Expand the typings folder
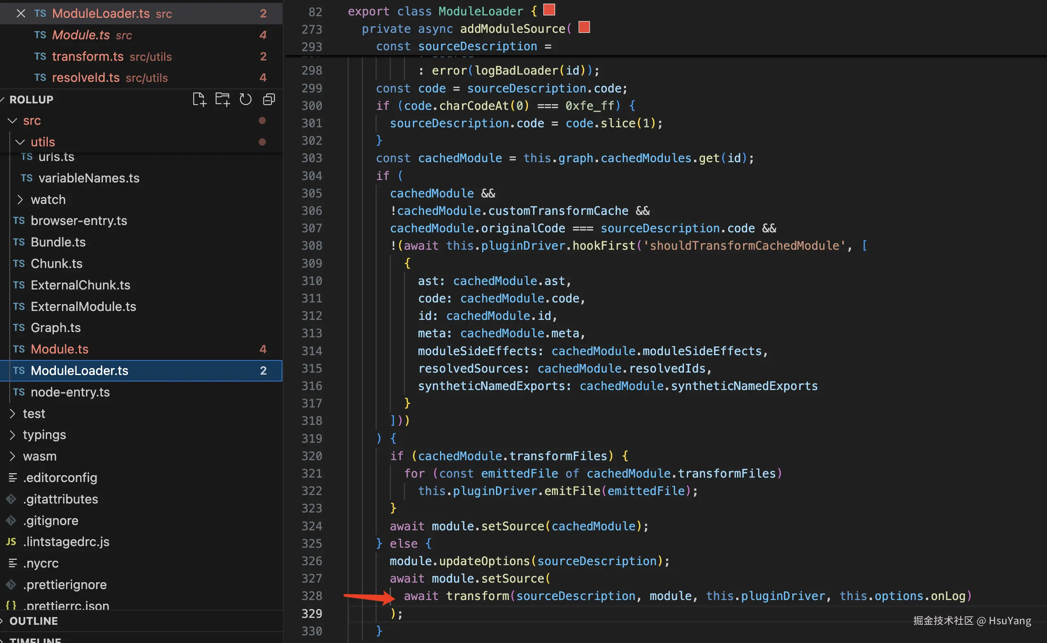The image size is (1047, 643). click(12, 435)
